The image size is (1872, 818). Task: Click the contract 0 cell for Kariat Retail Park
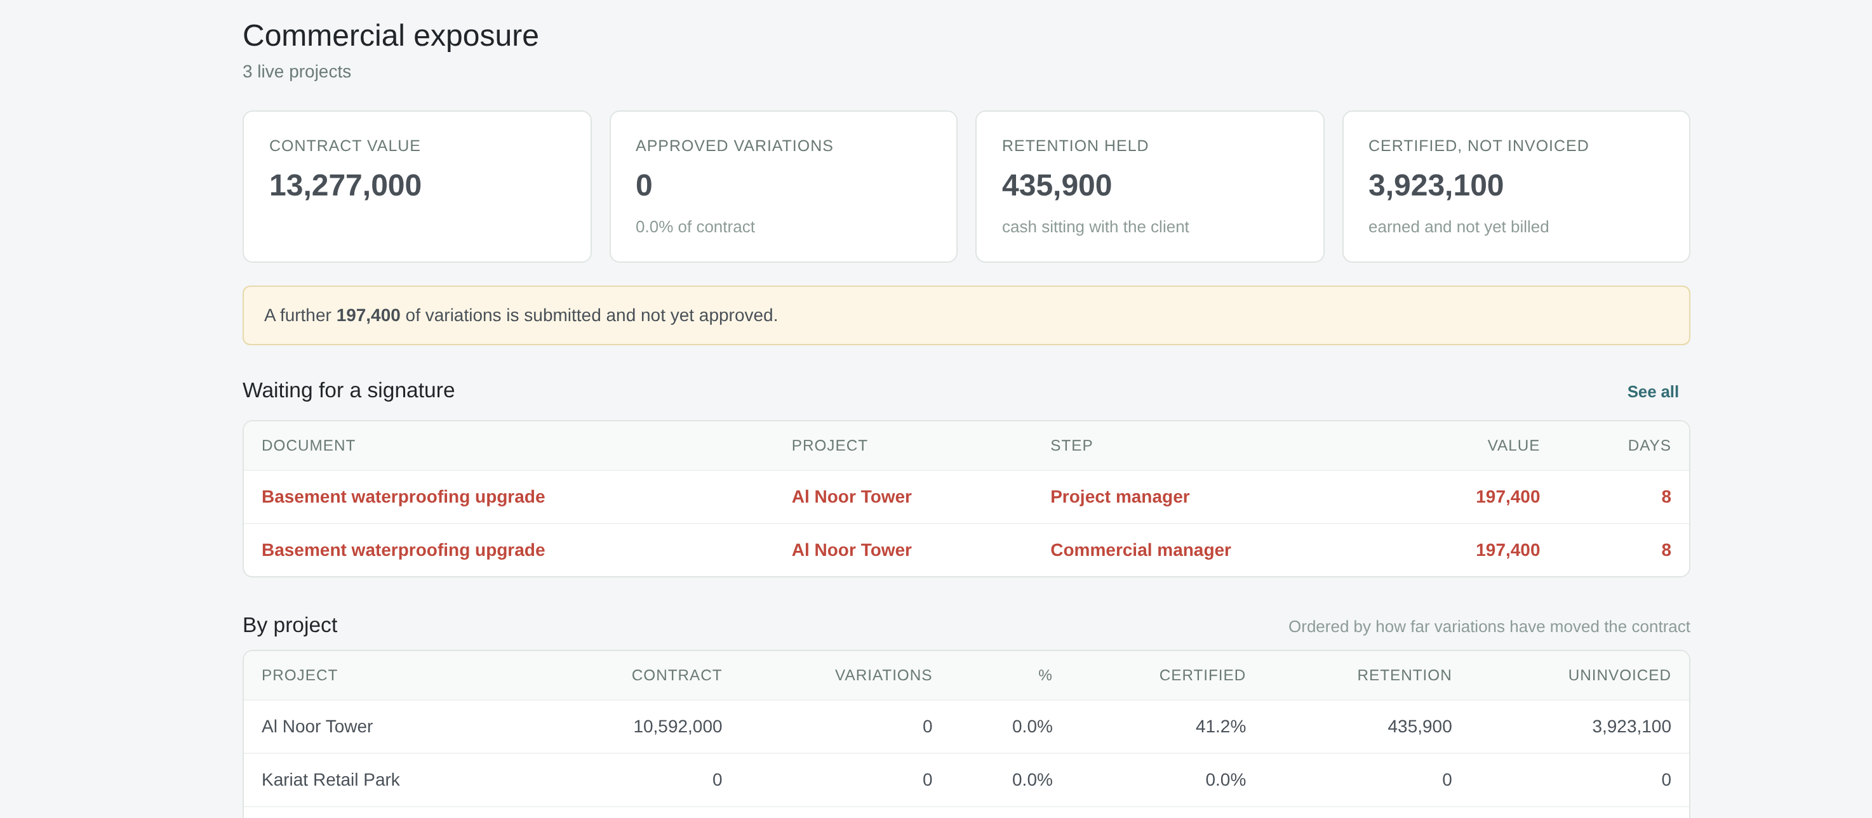716,779
